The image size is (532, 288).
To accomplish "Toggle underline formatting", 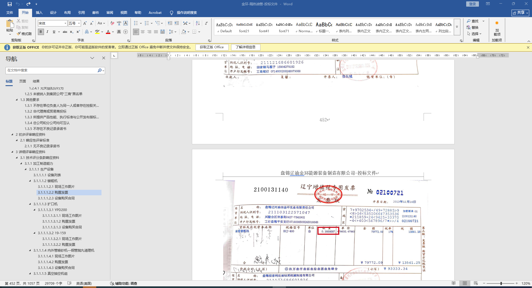I will pyautogui.click(x=54, y=32).
